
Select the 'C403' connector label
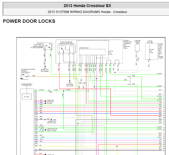[x=51, y=92]
